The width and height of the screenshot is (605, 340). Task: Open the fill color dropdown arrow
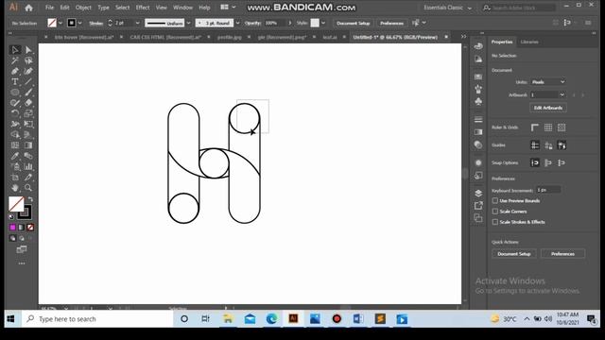(x=60, y=23)
